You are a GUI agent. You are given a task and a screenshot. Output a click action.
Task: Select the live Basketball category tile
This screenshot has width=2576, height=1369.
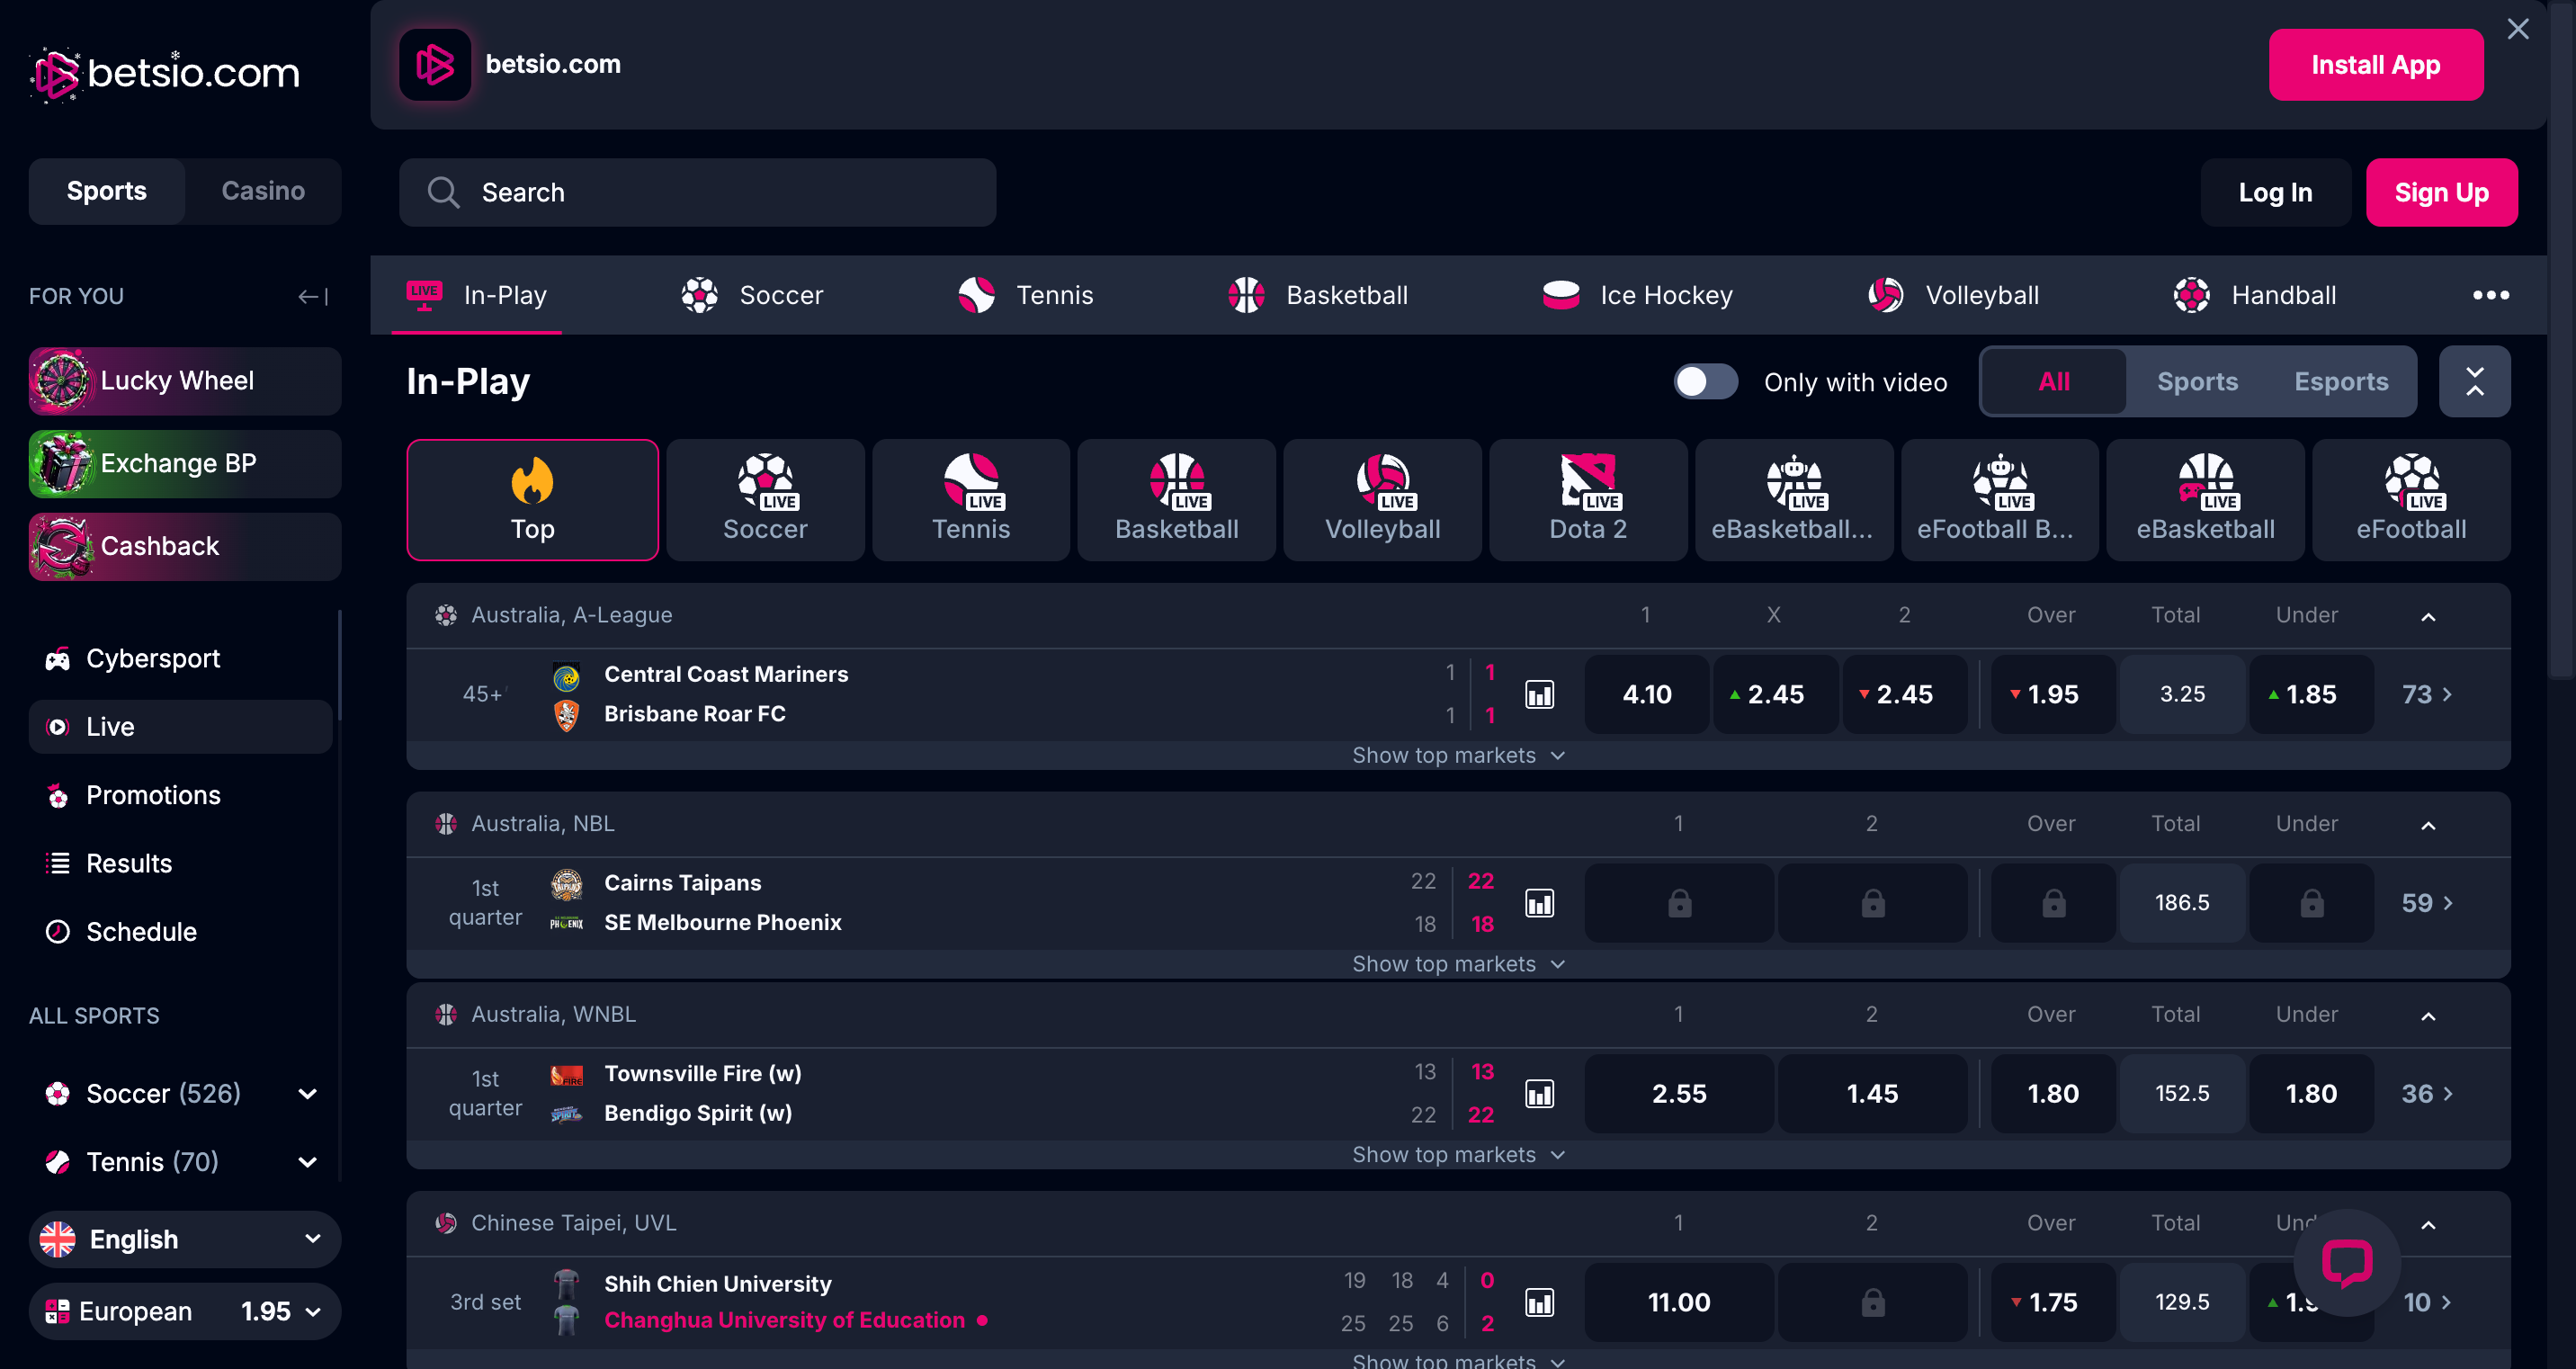click(x=1177, y=500)
